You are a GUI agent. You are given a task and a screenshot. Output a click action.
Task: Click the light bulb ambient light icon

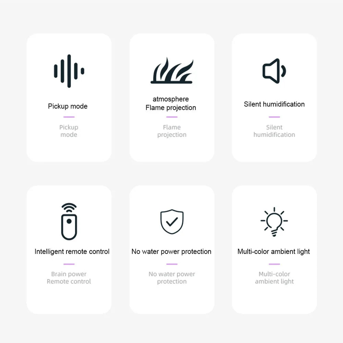(x=274, y=222)
